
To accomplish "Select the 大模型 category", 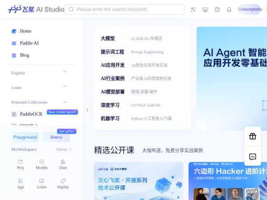I will pos(108,38).
